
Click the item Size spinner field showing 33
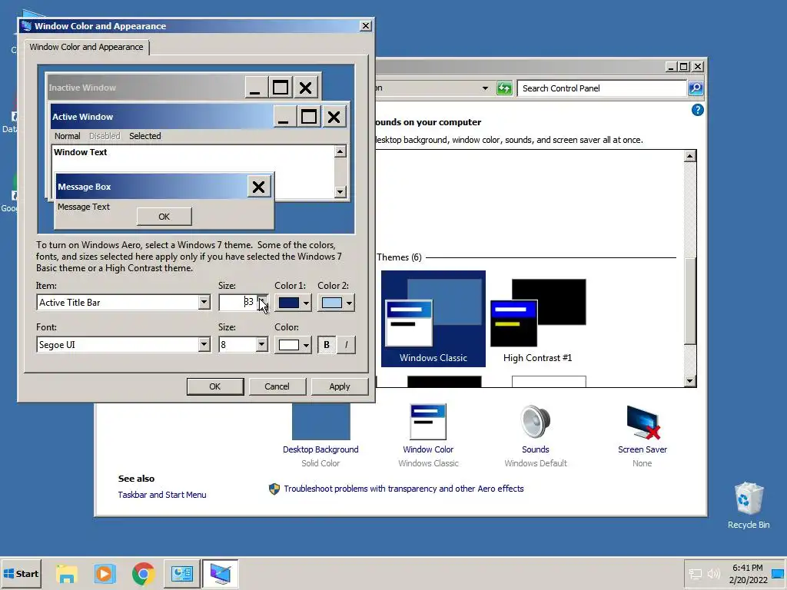[x=238, y=303]
